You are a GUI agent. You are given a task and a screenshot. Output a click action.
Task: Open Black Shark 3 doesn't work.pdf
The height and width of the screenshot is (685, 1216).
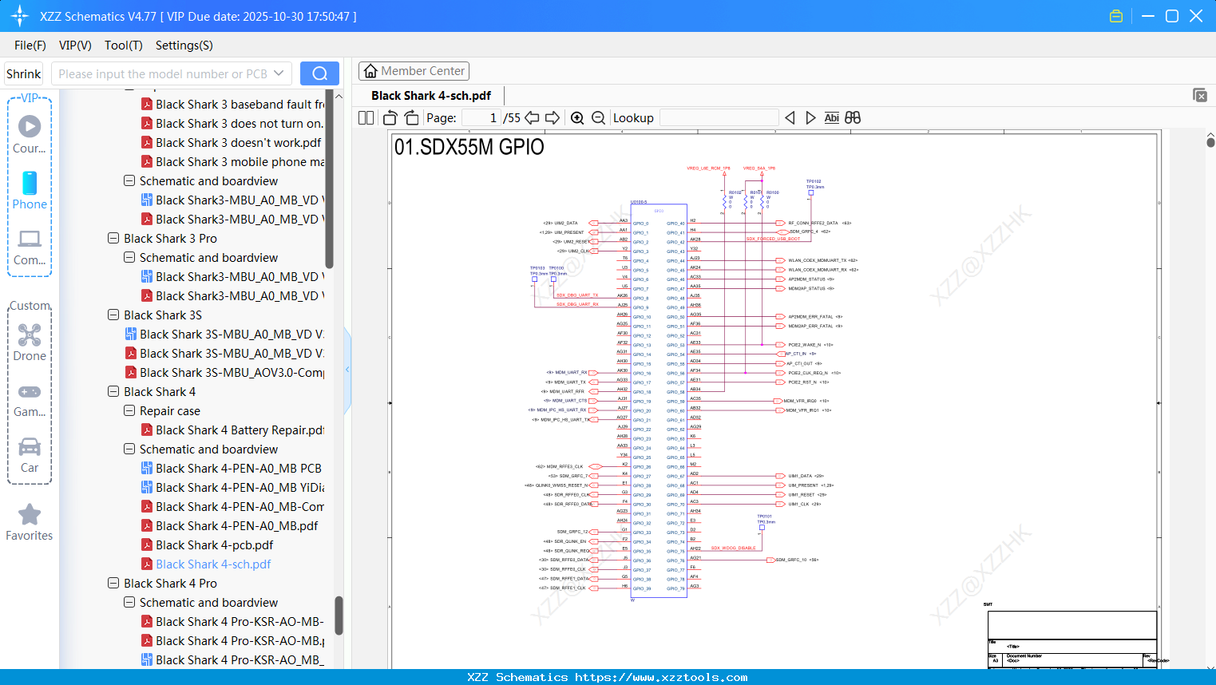coord(239,142)
